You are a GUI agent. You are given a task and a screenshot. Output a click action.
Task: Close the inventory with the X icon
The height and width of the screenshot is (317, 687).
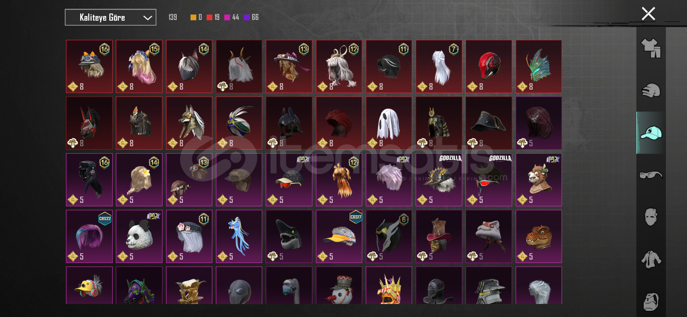648,14
